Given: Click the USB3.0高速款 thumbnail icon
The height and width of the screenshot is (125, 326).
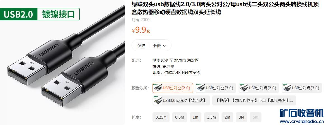Looking at the screenshot, I should click(158, 100).
